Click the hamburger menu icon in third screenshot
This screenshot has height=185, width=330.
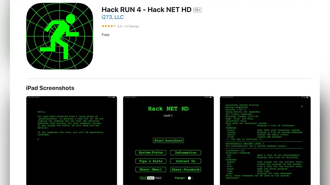(x=302, y=106)
